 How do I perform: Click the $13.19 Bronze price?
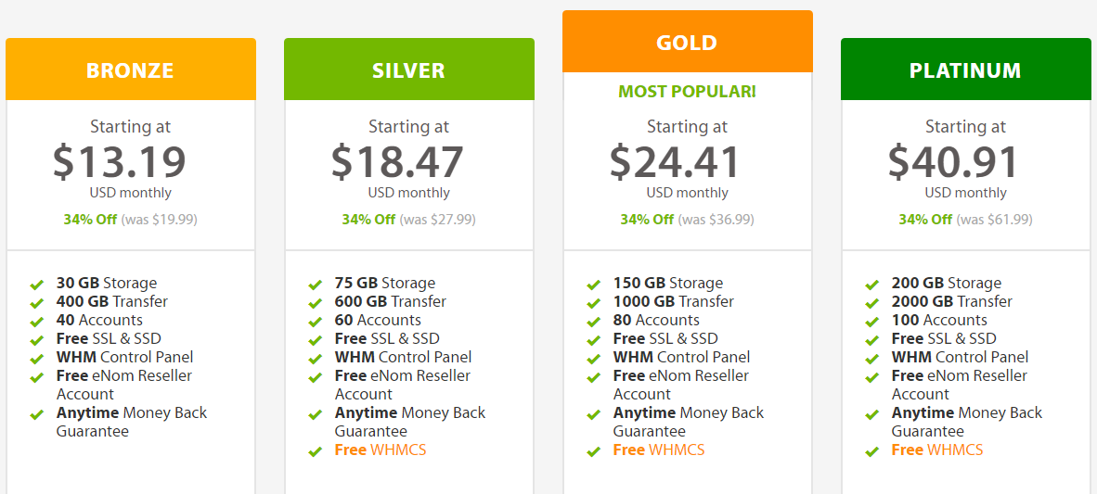120,161
